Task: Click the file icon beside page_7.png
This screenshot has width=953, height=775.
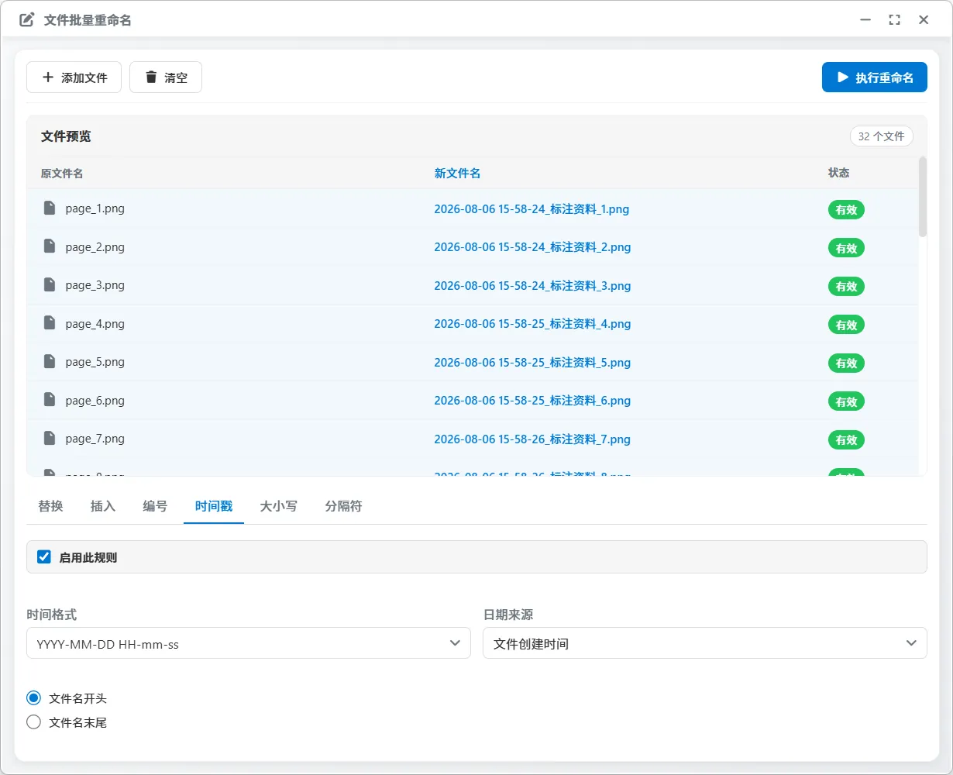Action: pyautogui.click(x=50, y=438)
